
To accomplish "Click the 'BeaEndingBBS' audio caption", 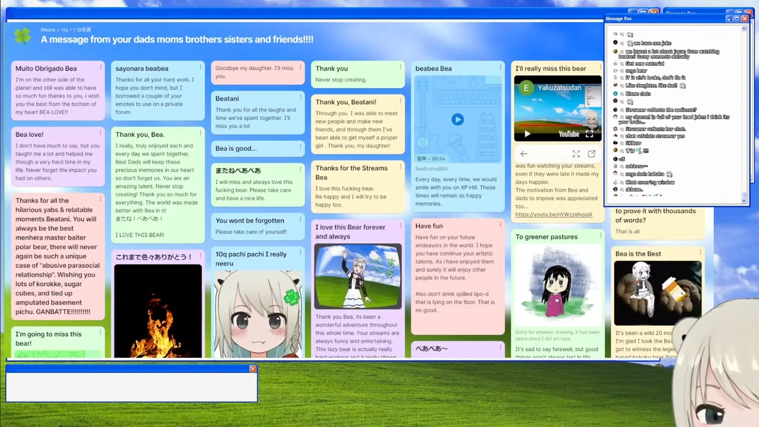I will 431,169.
